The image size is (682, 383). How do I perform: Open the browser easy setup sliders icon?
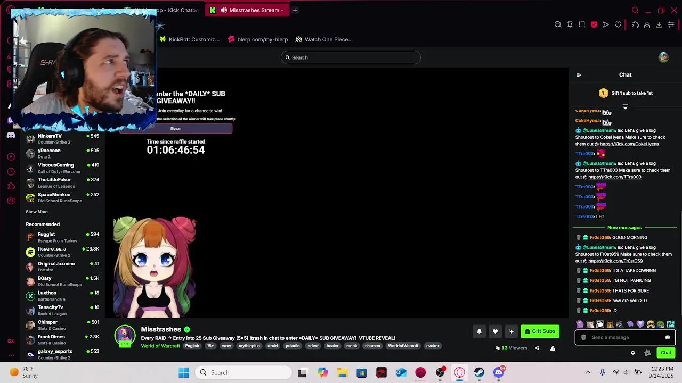coord(671,24)
